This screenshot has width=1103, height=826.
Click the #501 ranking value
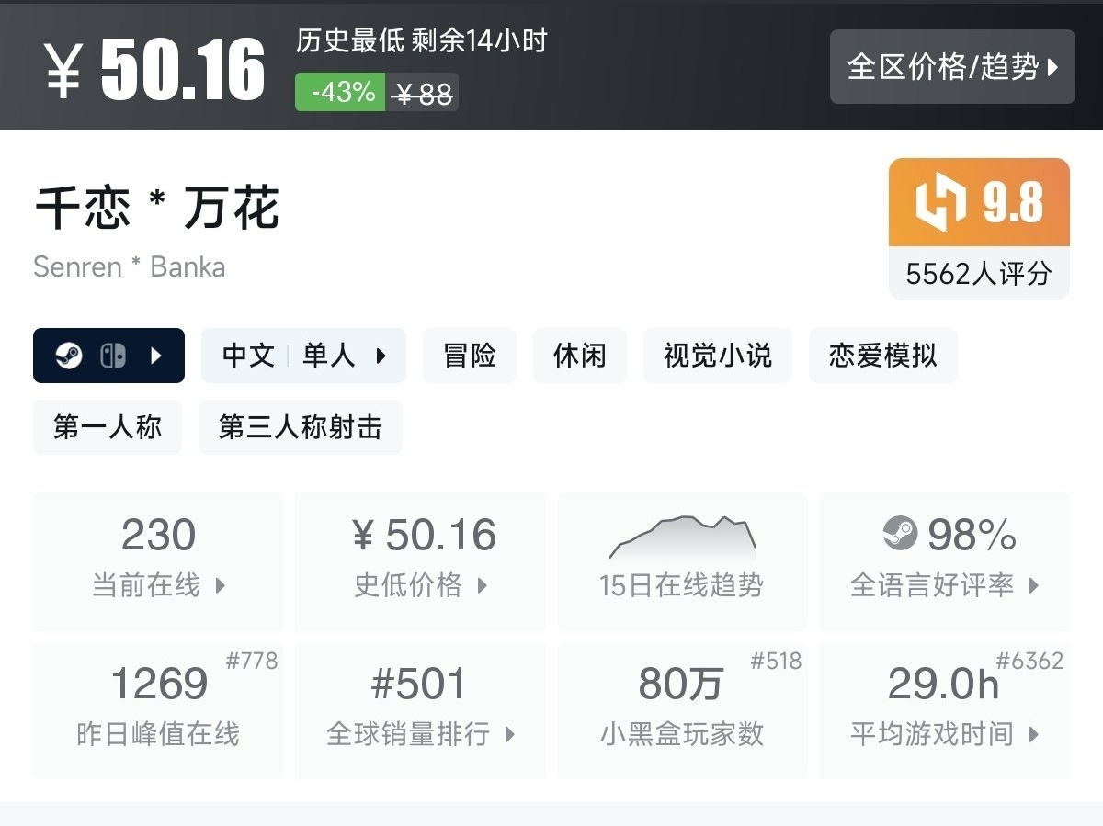[x=420, y=684]
